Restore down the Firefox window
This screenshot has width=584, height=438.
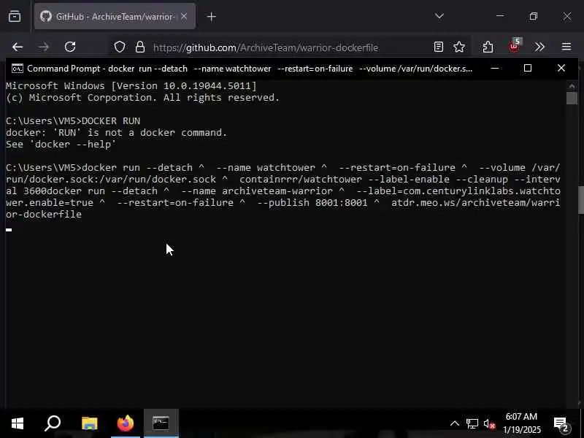click(534, 16)
